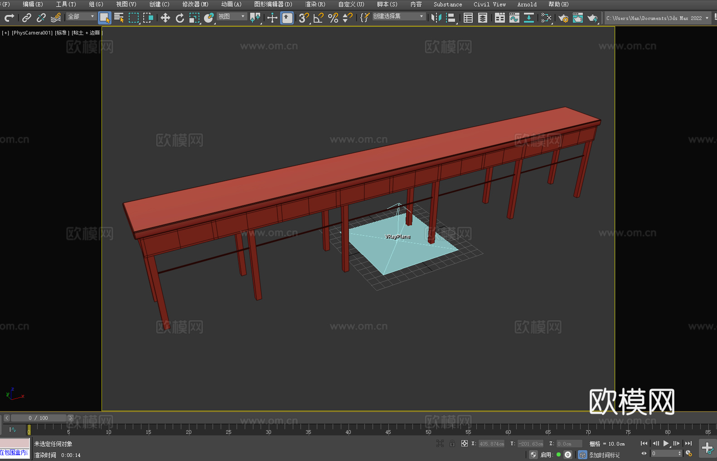Activate Bind to Space Warp tool

[56, 18]
